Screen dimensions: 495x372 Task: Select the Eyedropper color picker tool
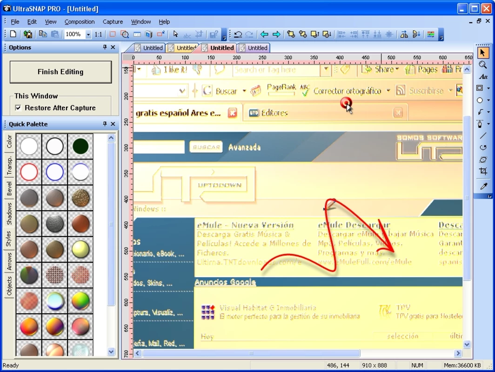tap(483, 186)
